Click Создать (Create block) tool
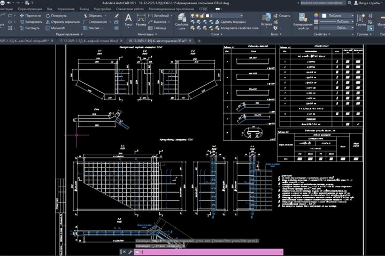 coord(282,15)
